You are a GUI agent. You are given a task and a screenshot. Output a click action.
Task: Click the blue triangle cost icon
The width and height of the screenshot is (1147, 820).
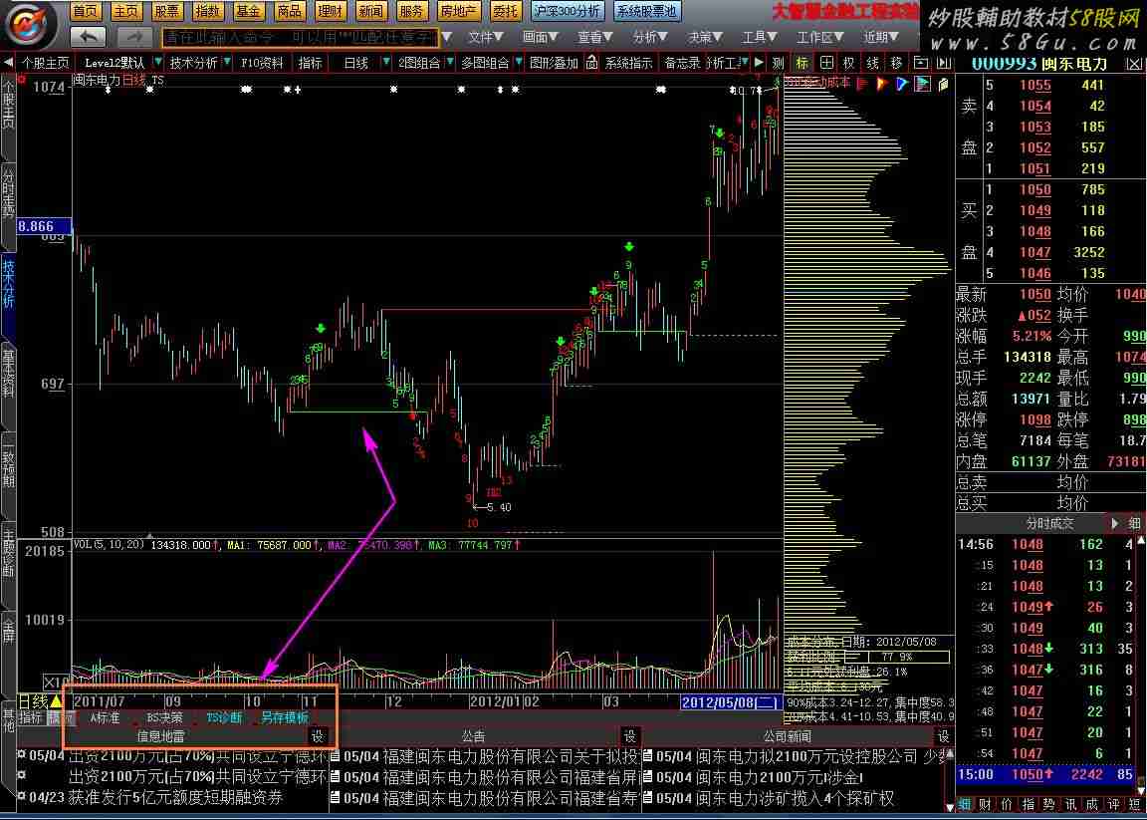click(902, 83)
